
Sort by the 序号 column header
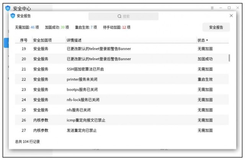24,40
